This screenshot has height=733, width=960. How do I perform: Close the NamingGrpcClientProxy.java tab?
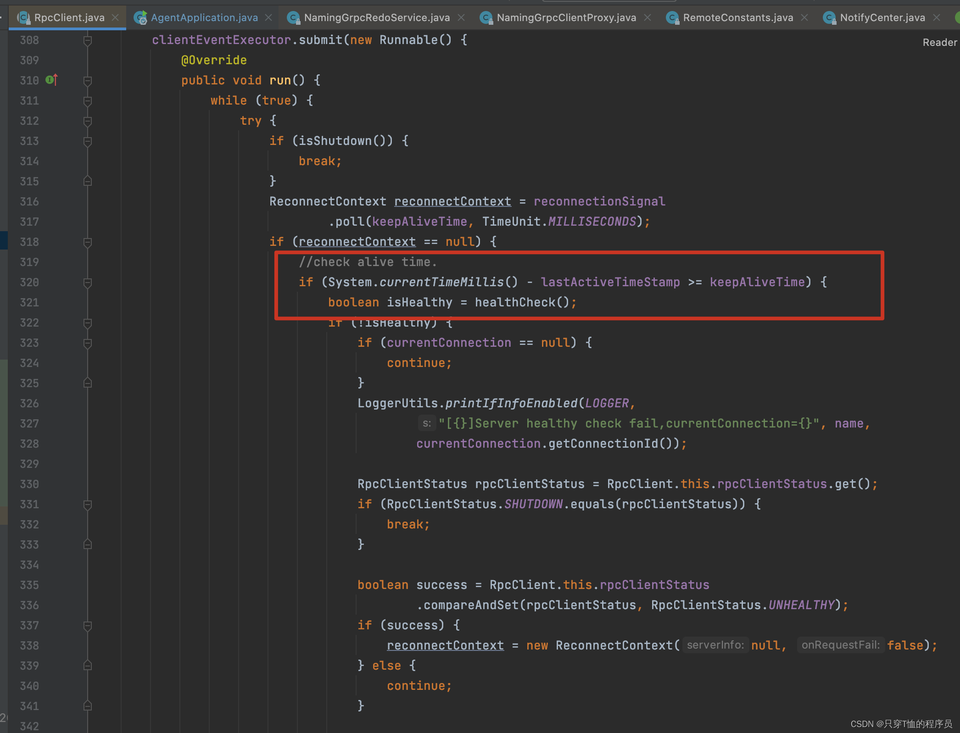[x=647, y=17]
